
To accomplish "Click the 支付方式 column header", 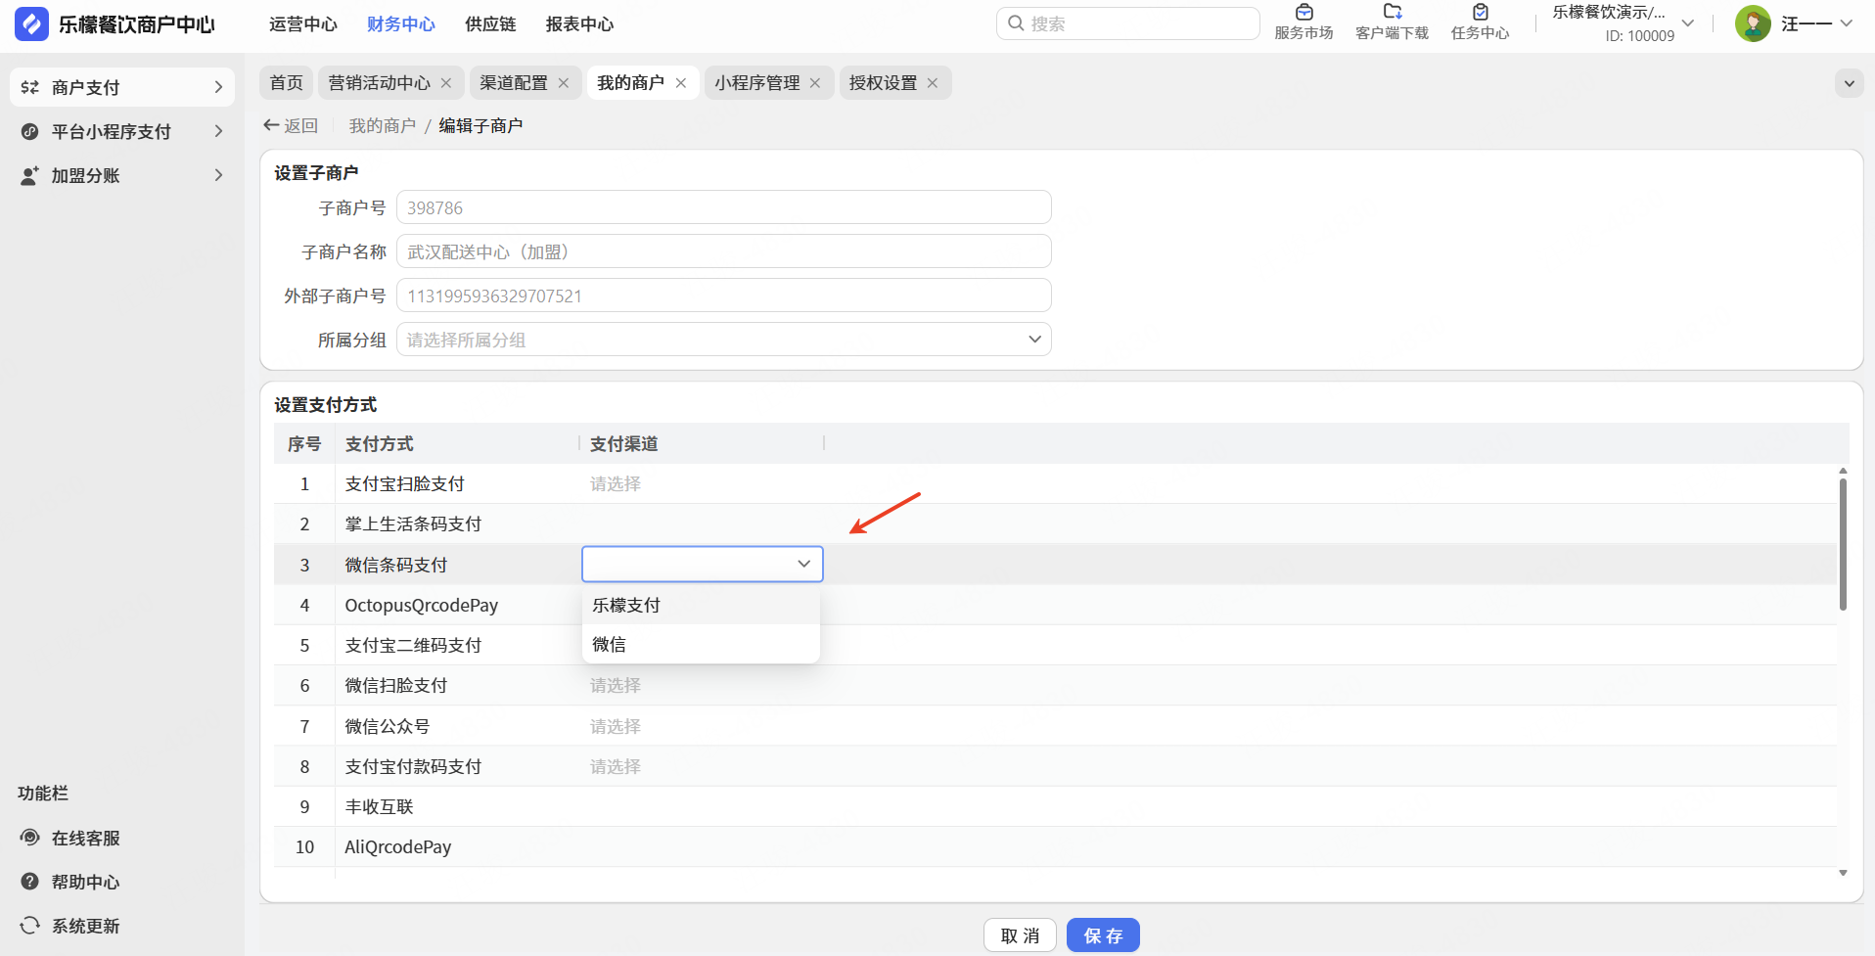I will coord(380,443).
